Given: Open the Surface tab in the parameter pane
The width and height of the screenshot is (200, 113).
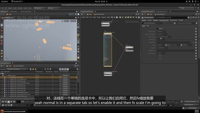Looking at the screenshot, I should (144, 20).
